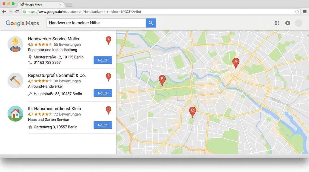Click the Google Maps logo
This screenshot has height=172, width=309.
22,23
